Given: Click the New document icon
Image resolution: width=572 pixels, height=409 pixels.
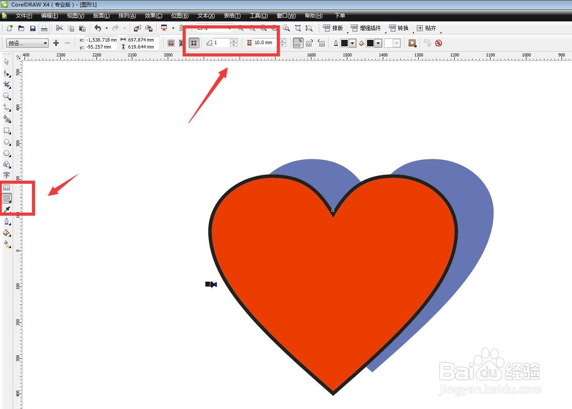Looking at the screenshot, I should (x=10, y=28).
